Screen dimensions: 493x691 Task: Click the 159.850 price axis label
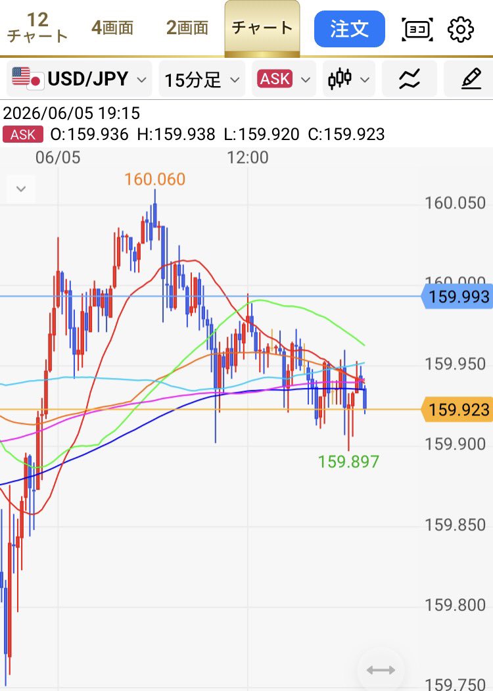[455, 525]
